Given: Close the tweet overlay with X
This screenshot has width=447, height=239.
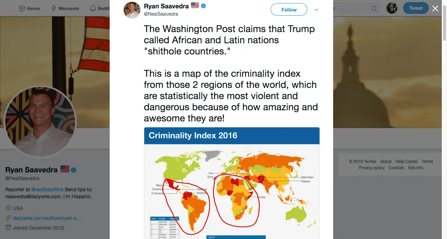Looking at the screenshot, I should (435, 8).
